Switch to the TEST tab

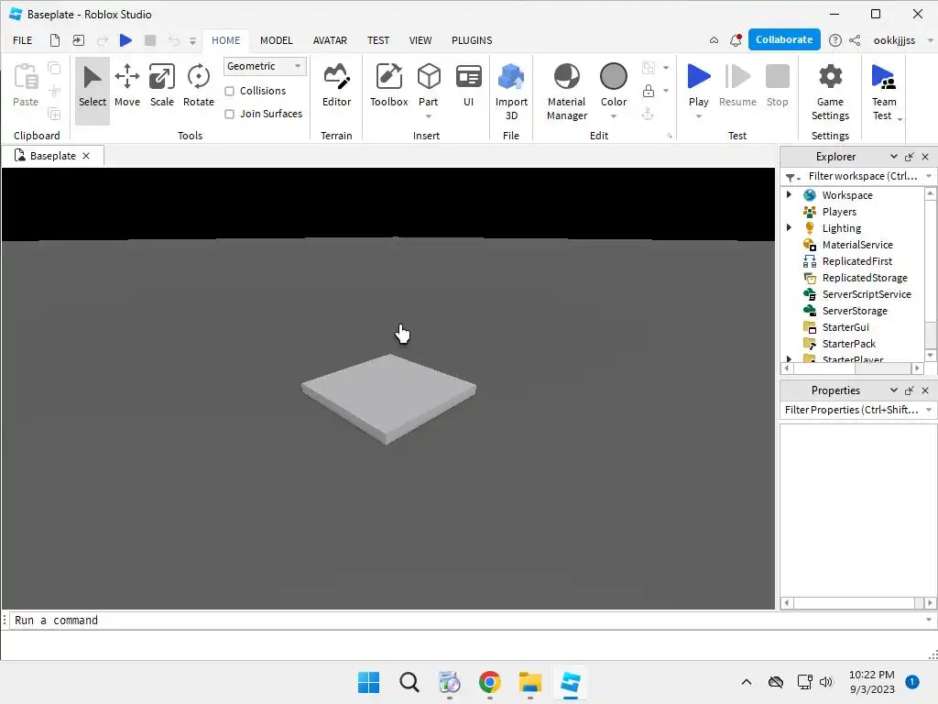[x=378, y=40]
